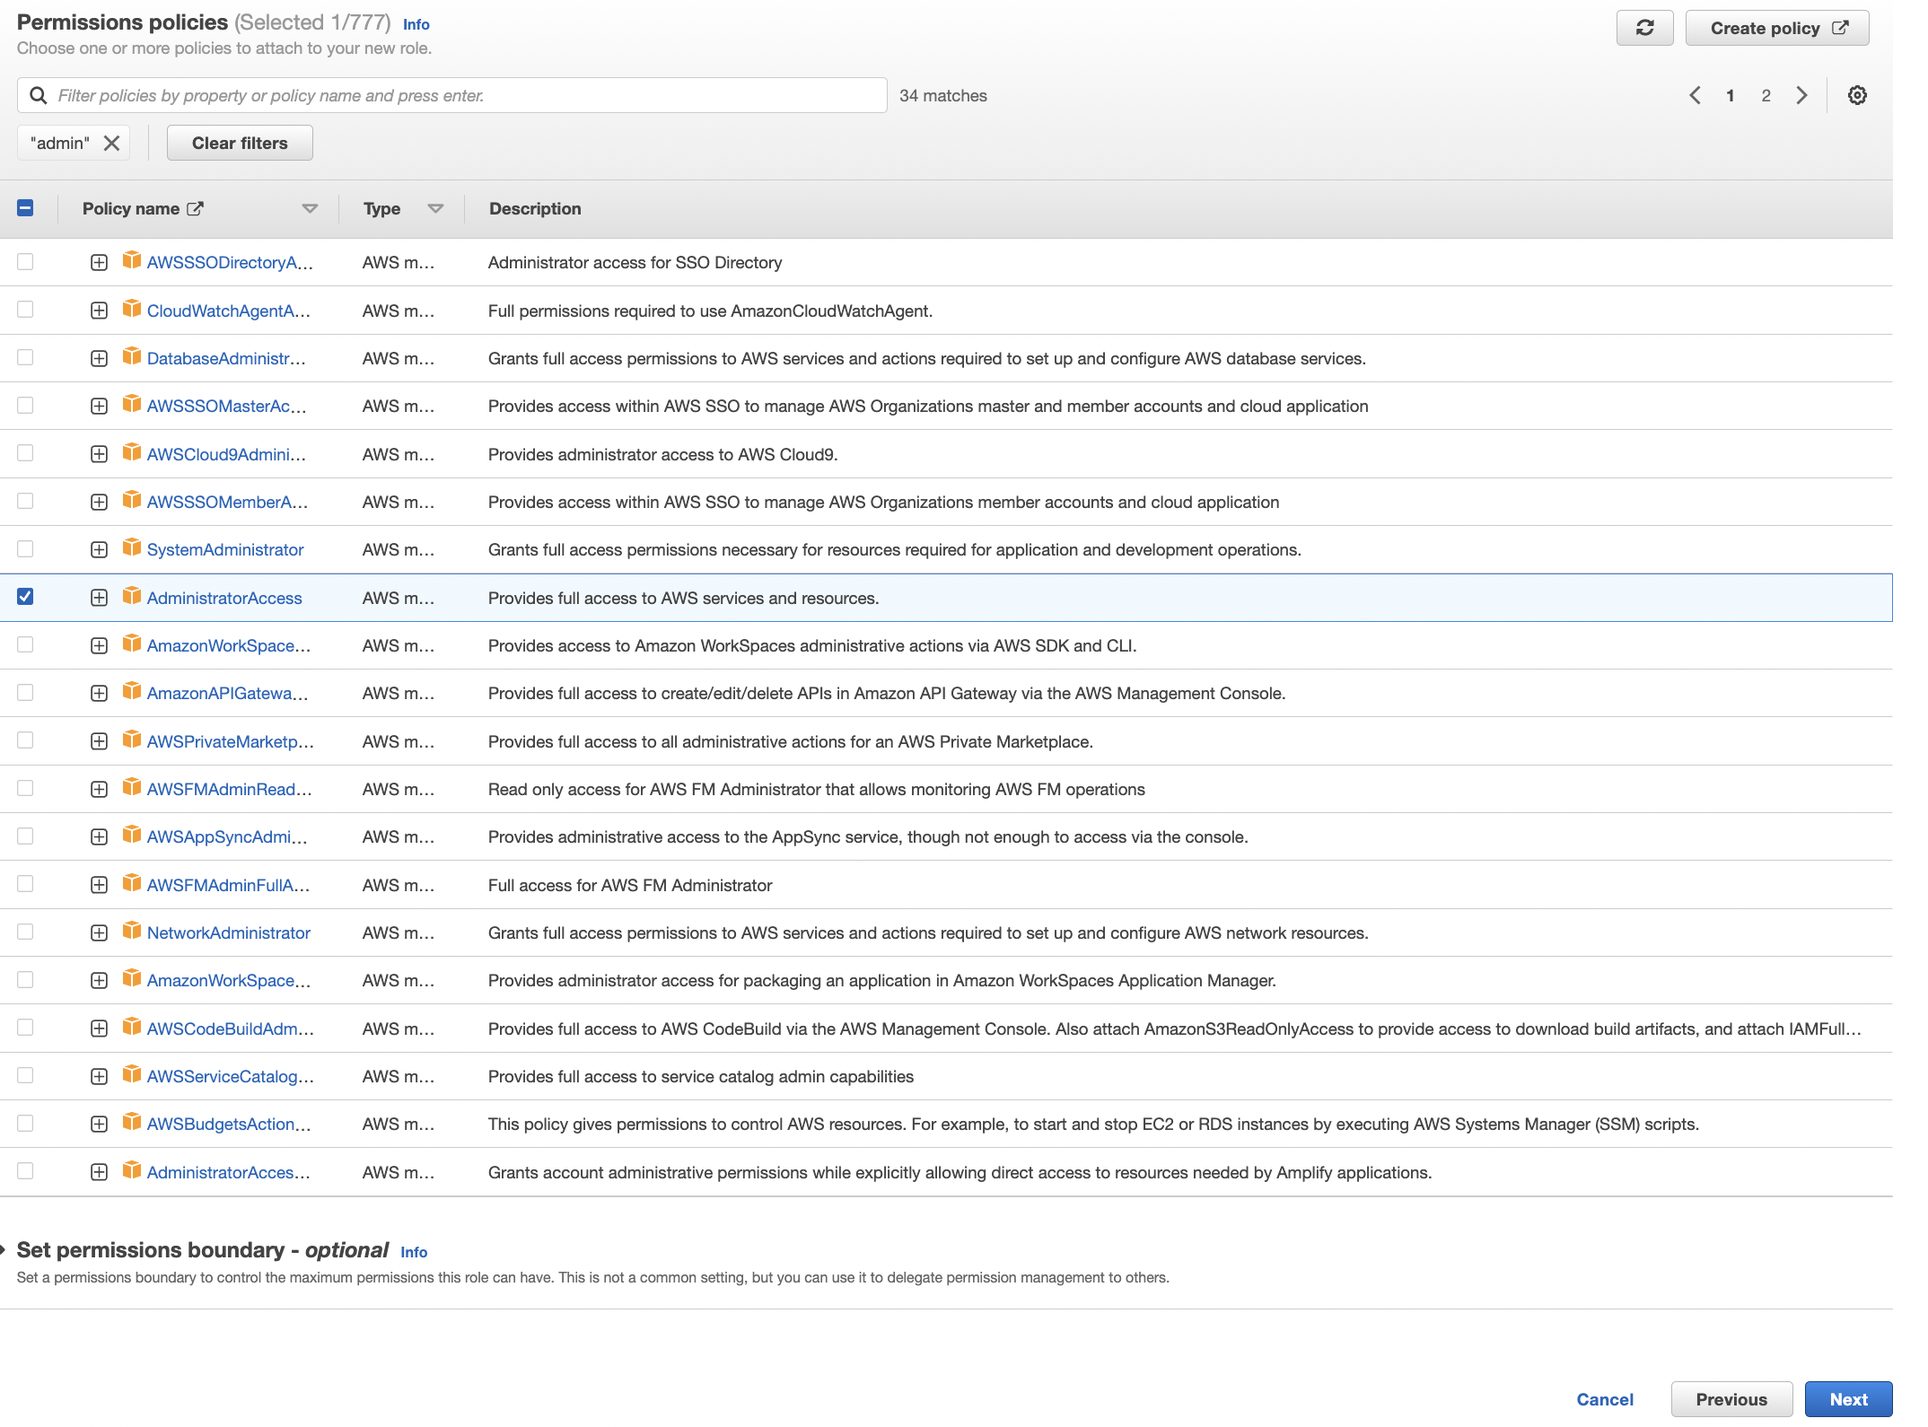Select the NetworkAdministrator policy checkbox

click(25, 932)
